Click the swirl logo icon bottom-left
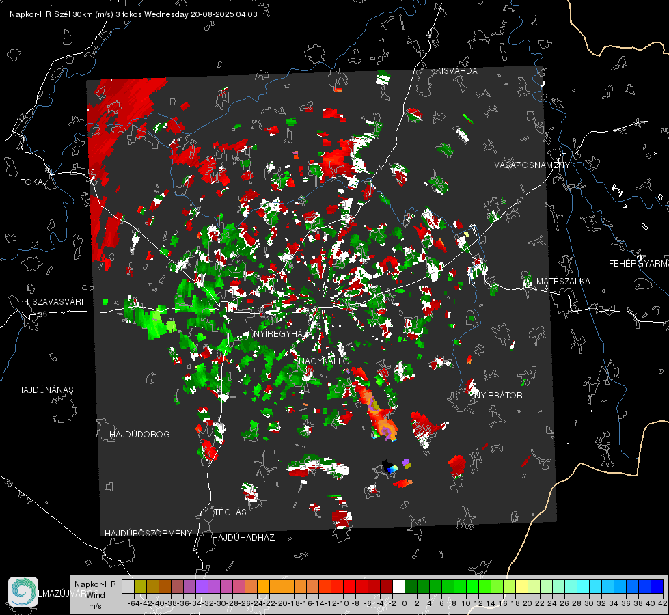The image size is (669, 615). click(23, 592)
